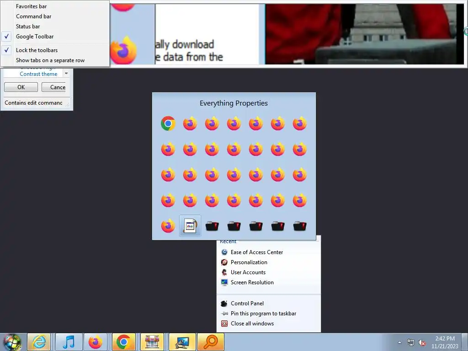Open the Windows Start orb
The height and width of the screenshot is (351, 468).
12,342
